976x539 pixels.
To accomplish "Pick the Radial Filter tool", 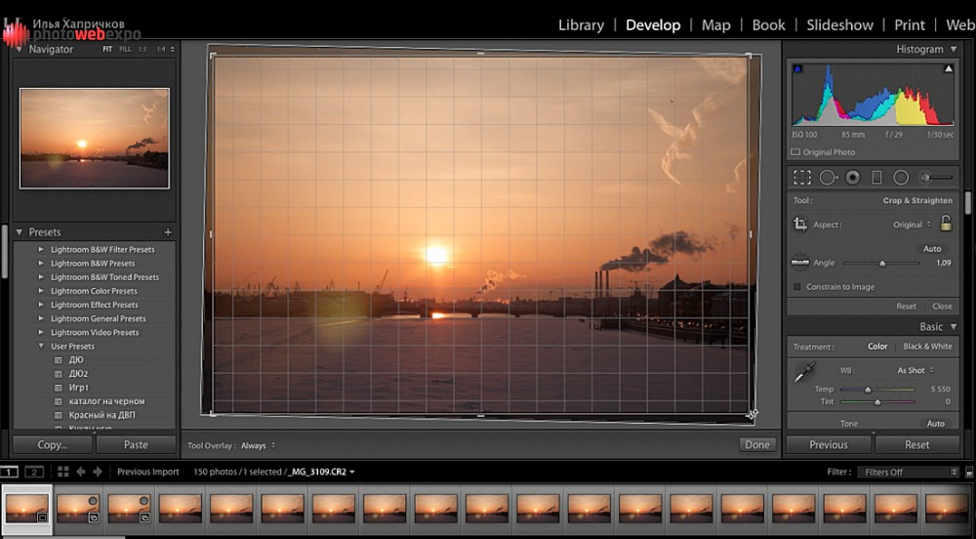I will (x=901, y=178).
